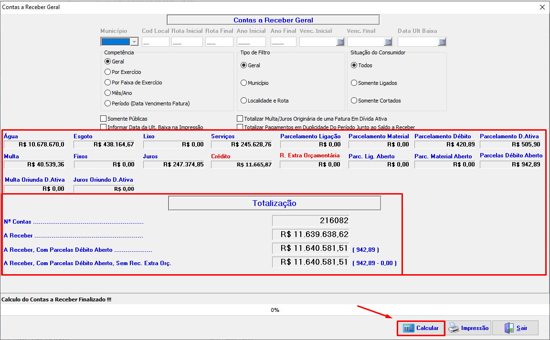
Task: Enable the Somente Públicas checkbox
Action: [104, 119]
